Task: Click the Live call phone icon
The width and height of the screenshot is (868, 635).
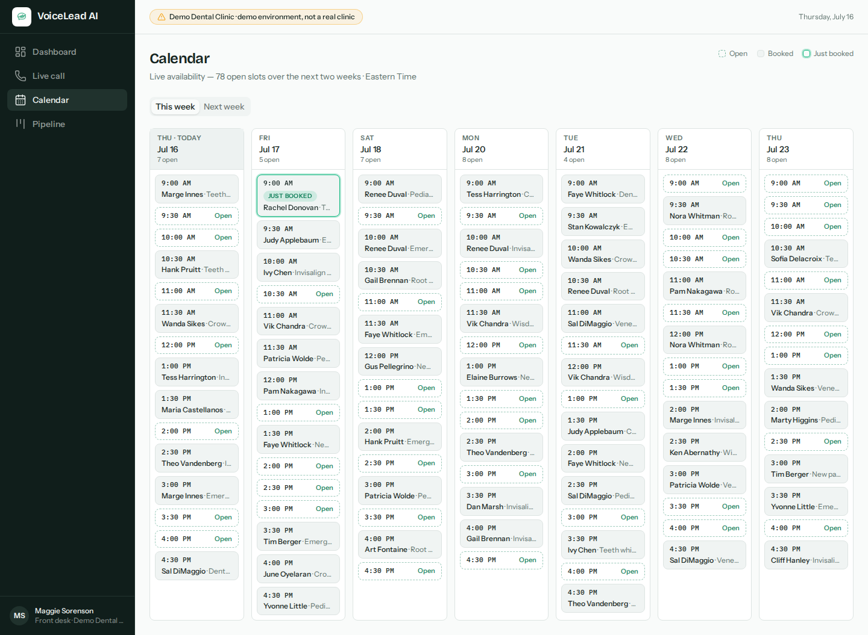Action: (x=20, y=76)
